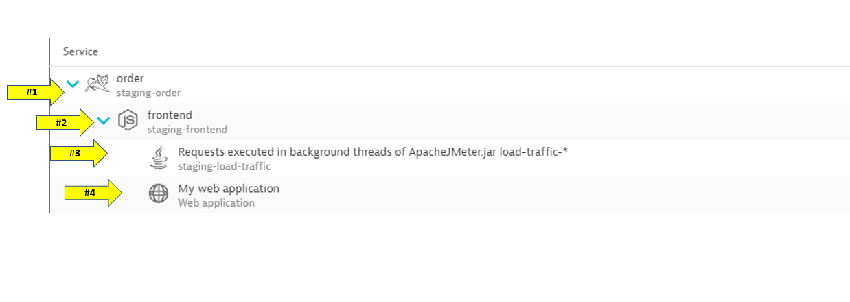Click the Service column header
Viewport: 850px width, 302px height.
(80, 51)
